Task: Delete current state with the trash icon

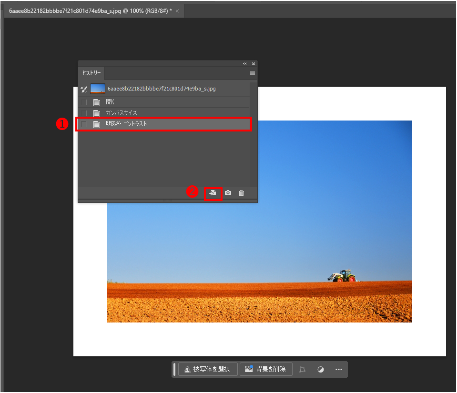Action: coord(242,193)
